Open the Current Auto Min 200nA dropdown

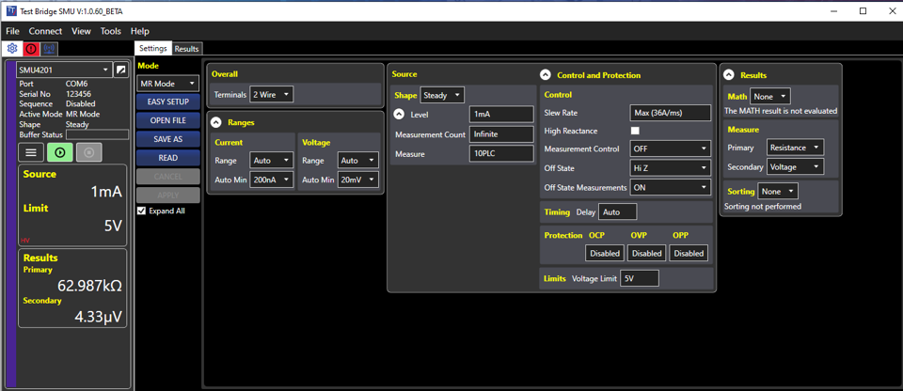271,180
